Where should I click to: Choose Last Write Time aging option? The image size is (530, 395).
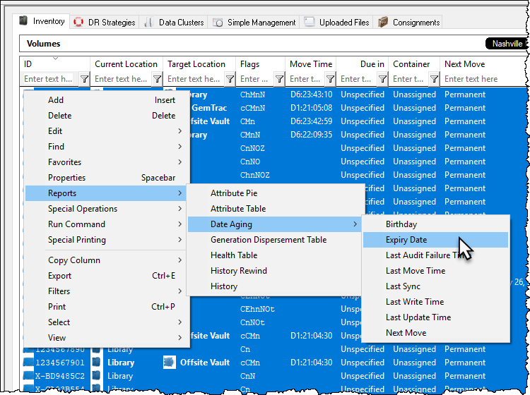[435, 302]
